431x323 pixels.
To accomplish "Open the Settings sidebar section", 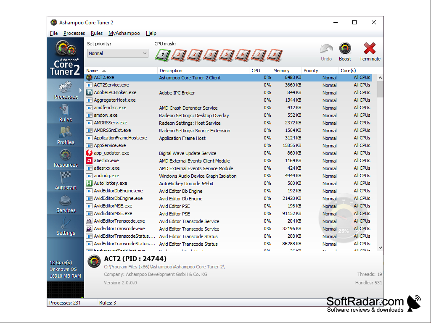I will 66,226.
